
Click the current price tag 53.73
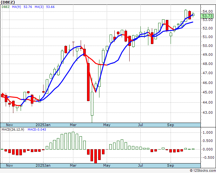coord(207,16)
